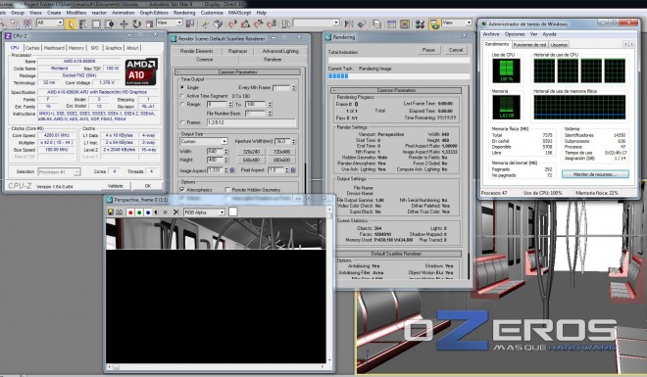Click the white color swatch in frame window

(x=232, y=212)
